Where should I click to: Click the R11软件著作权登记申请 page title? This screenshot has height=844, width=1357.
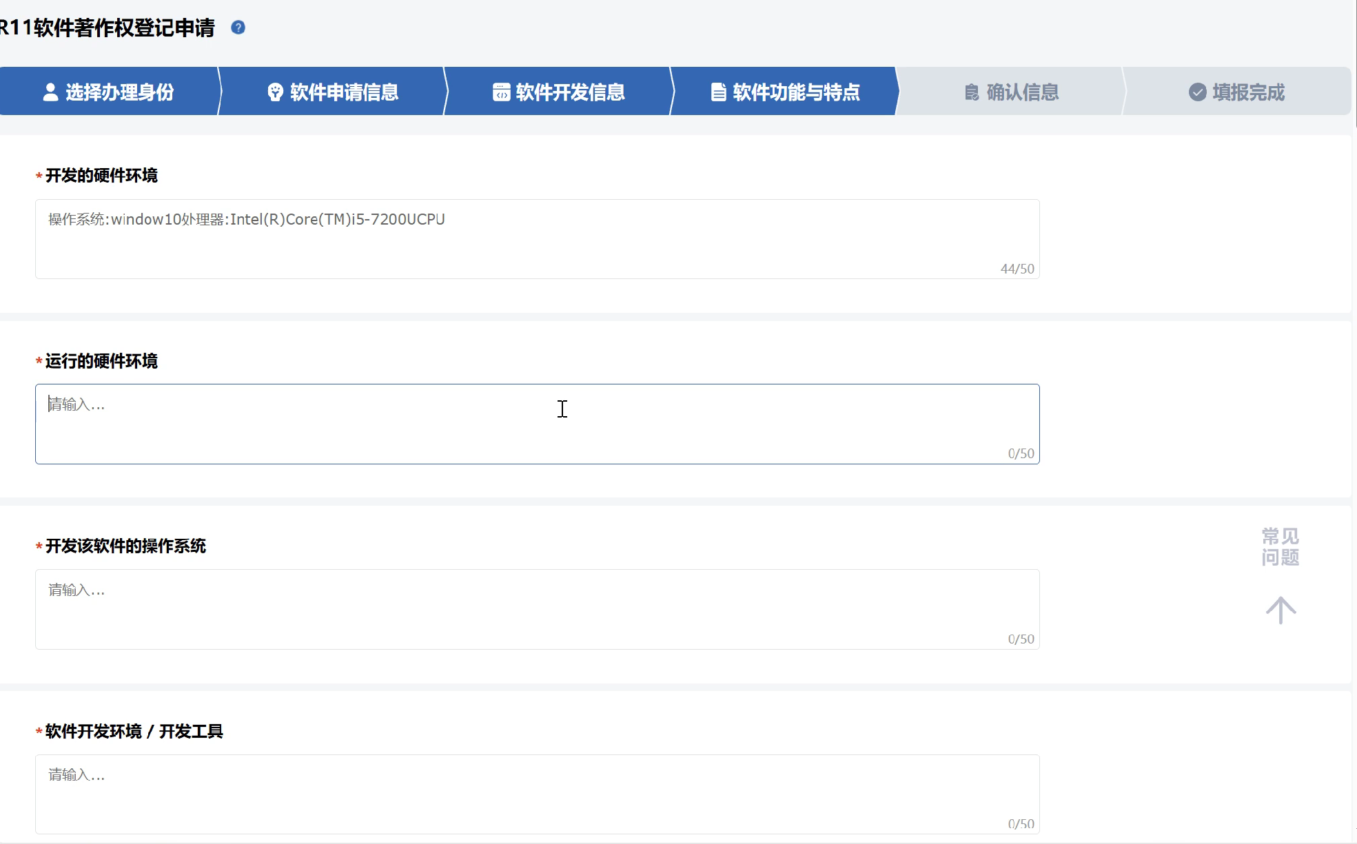click(108, 28)
